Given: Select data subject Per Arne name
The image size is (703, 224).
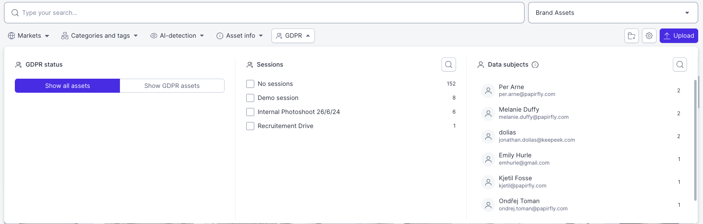Looking at the screenshot, I should (x=511, y=87).
